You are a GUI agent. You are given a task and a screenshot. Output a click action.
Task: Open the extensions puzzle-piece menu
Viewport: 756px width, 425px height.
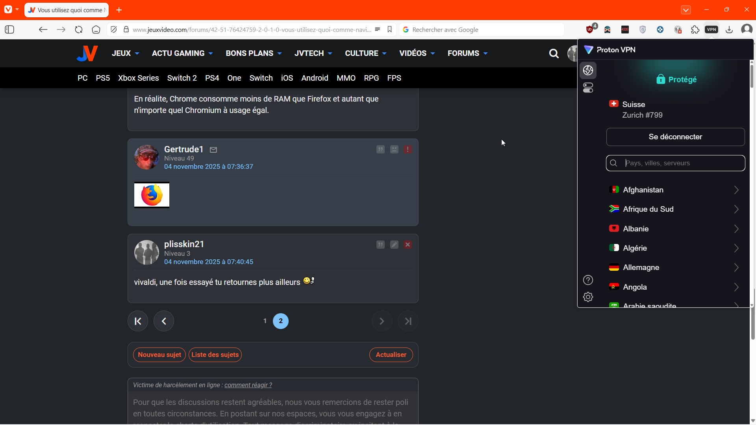[695, 30]
